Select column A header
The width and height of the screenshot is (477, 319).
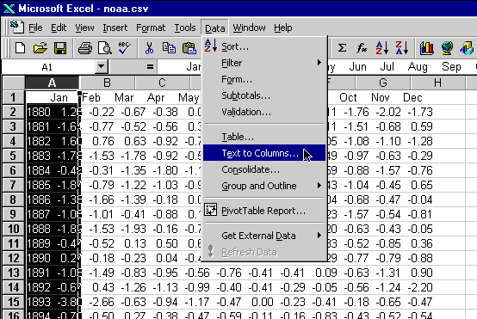[x=52, y=83]
